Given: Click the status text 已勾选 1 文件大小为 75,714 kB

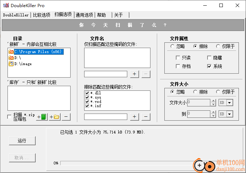Looking at the screenshot, I should coord(103,132).
